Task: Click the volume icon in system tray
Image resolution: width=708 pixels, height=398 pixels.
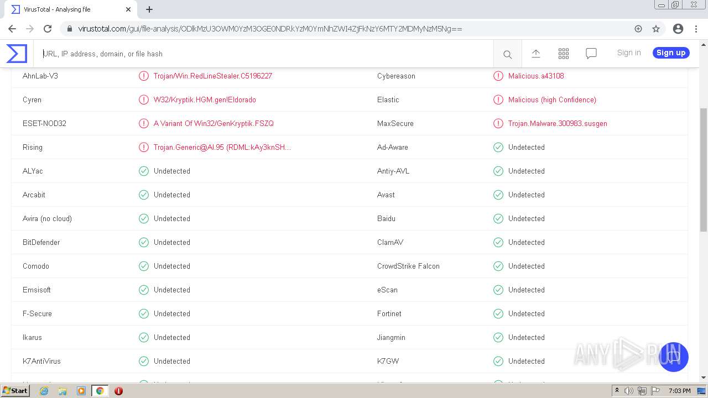Action: pos(629,390)
